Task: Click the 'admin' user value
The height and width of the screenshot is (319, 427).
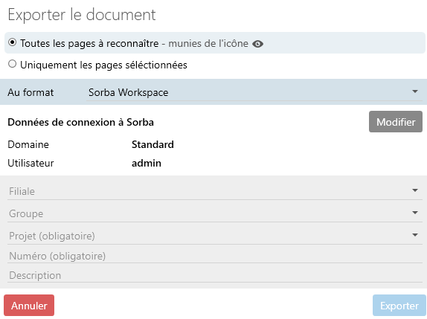Action: point(147,163)
